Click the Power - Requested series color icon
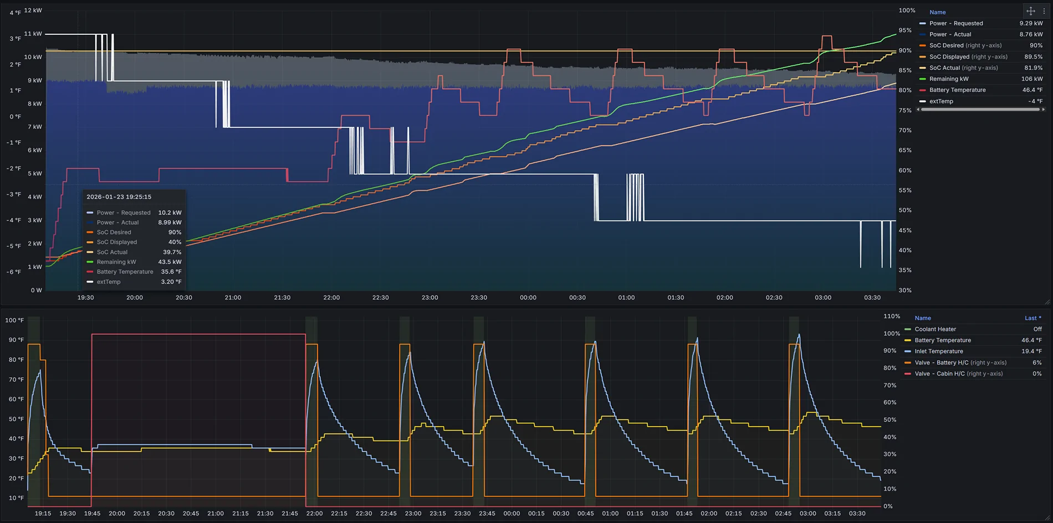Image resolution: width=1053 pixels, height=523 pixels. click(x=922, y=23)
